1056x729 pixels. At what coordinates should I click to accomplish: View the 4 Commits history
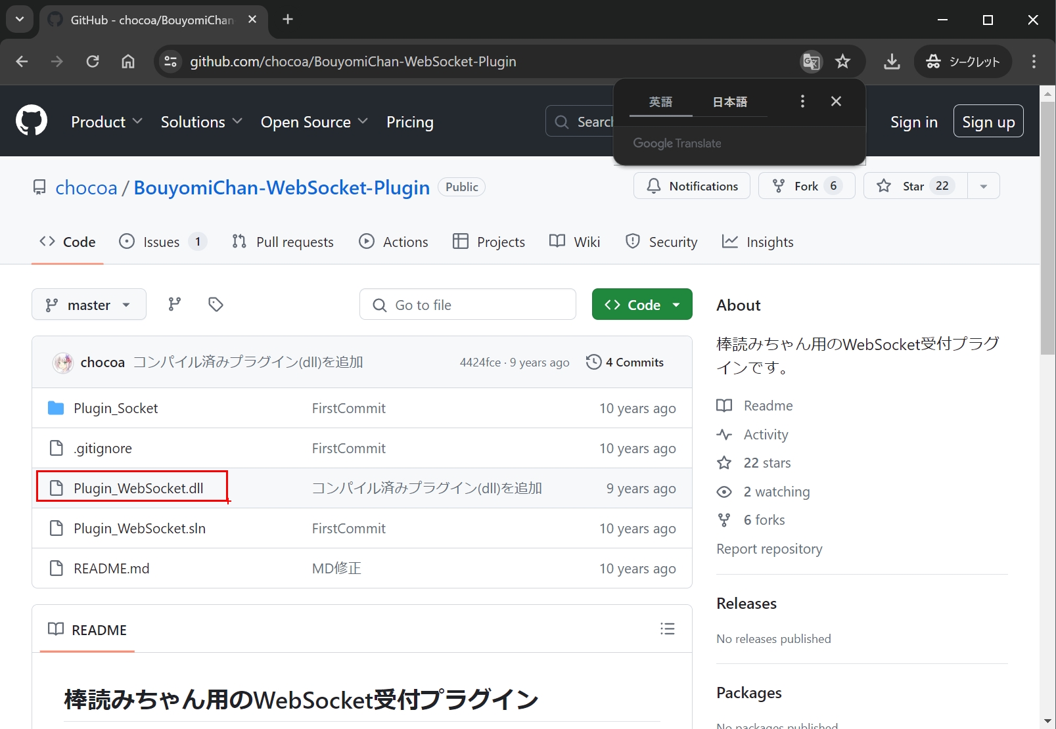pyautogui.click(x=625, y=362)
